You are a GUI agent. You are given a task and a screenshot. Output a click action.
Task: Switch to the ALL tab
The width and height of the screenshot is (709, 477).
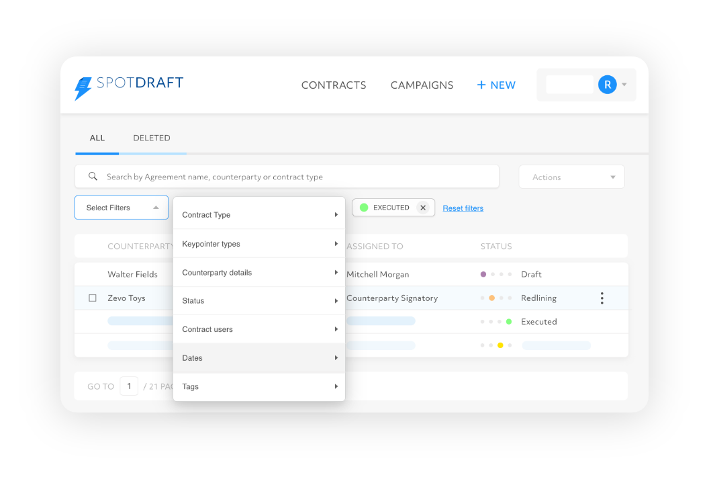(97, 138)
